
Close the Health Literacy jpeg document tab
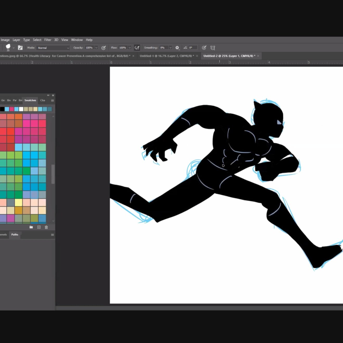point(133,56)
